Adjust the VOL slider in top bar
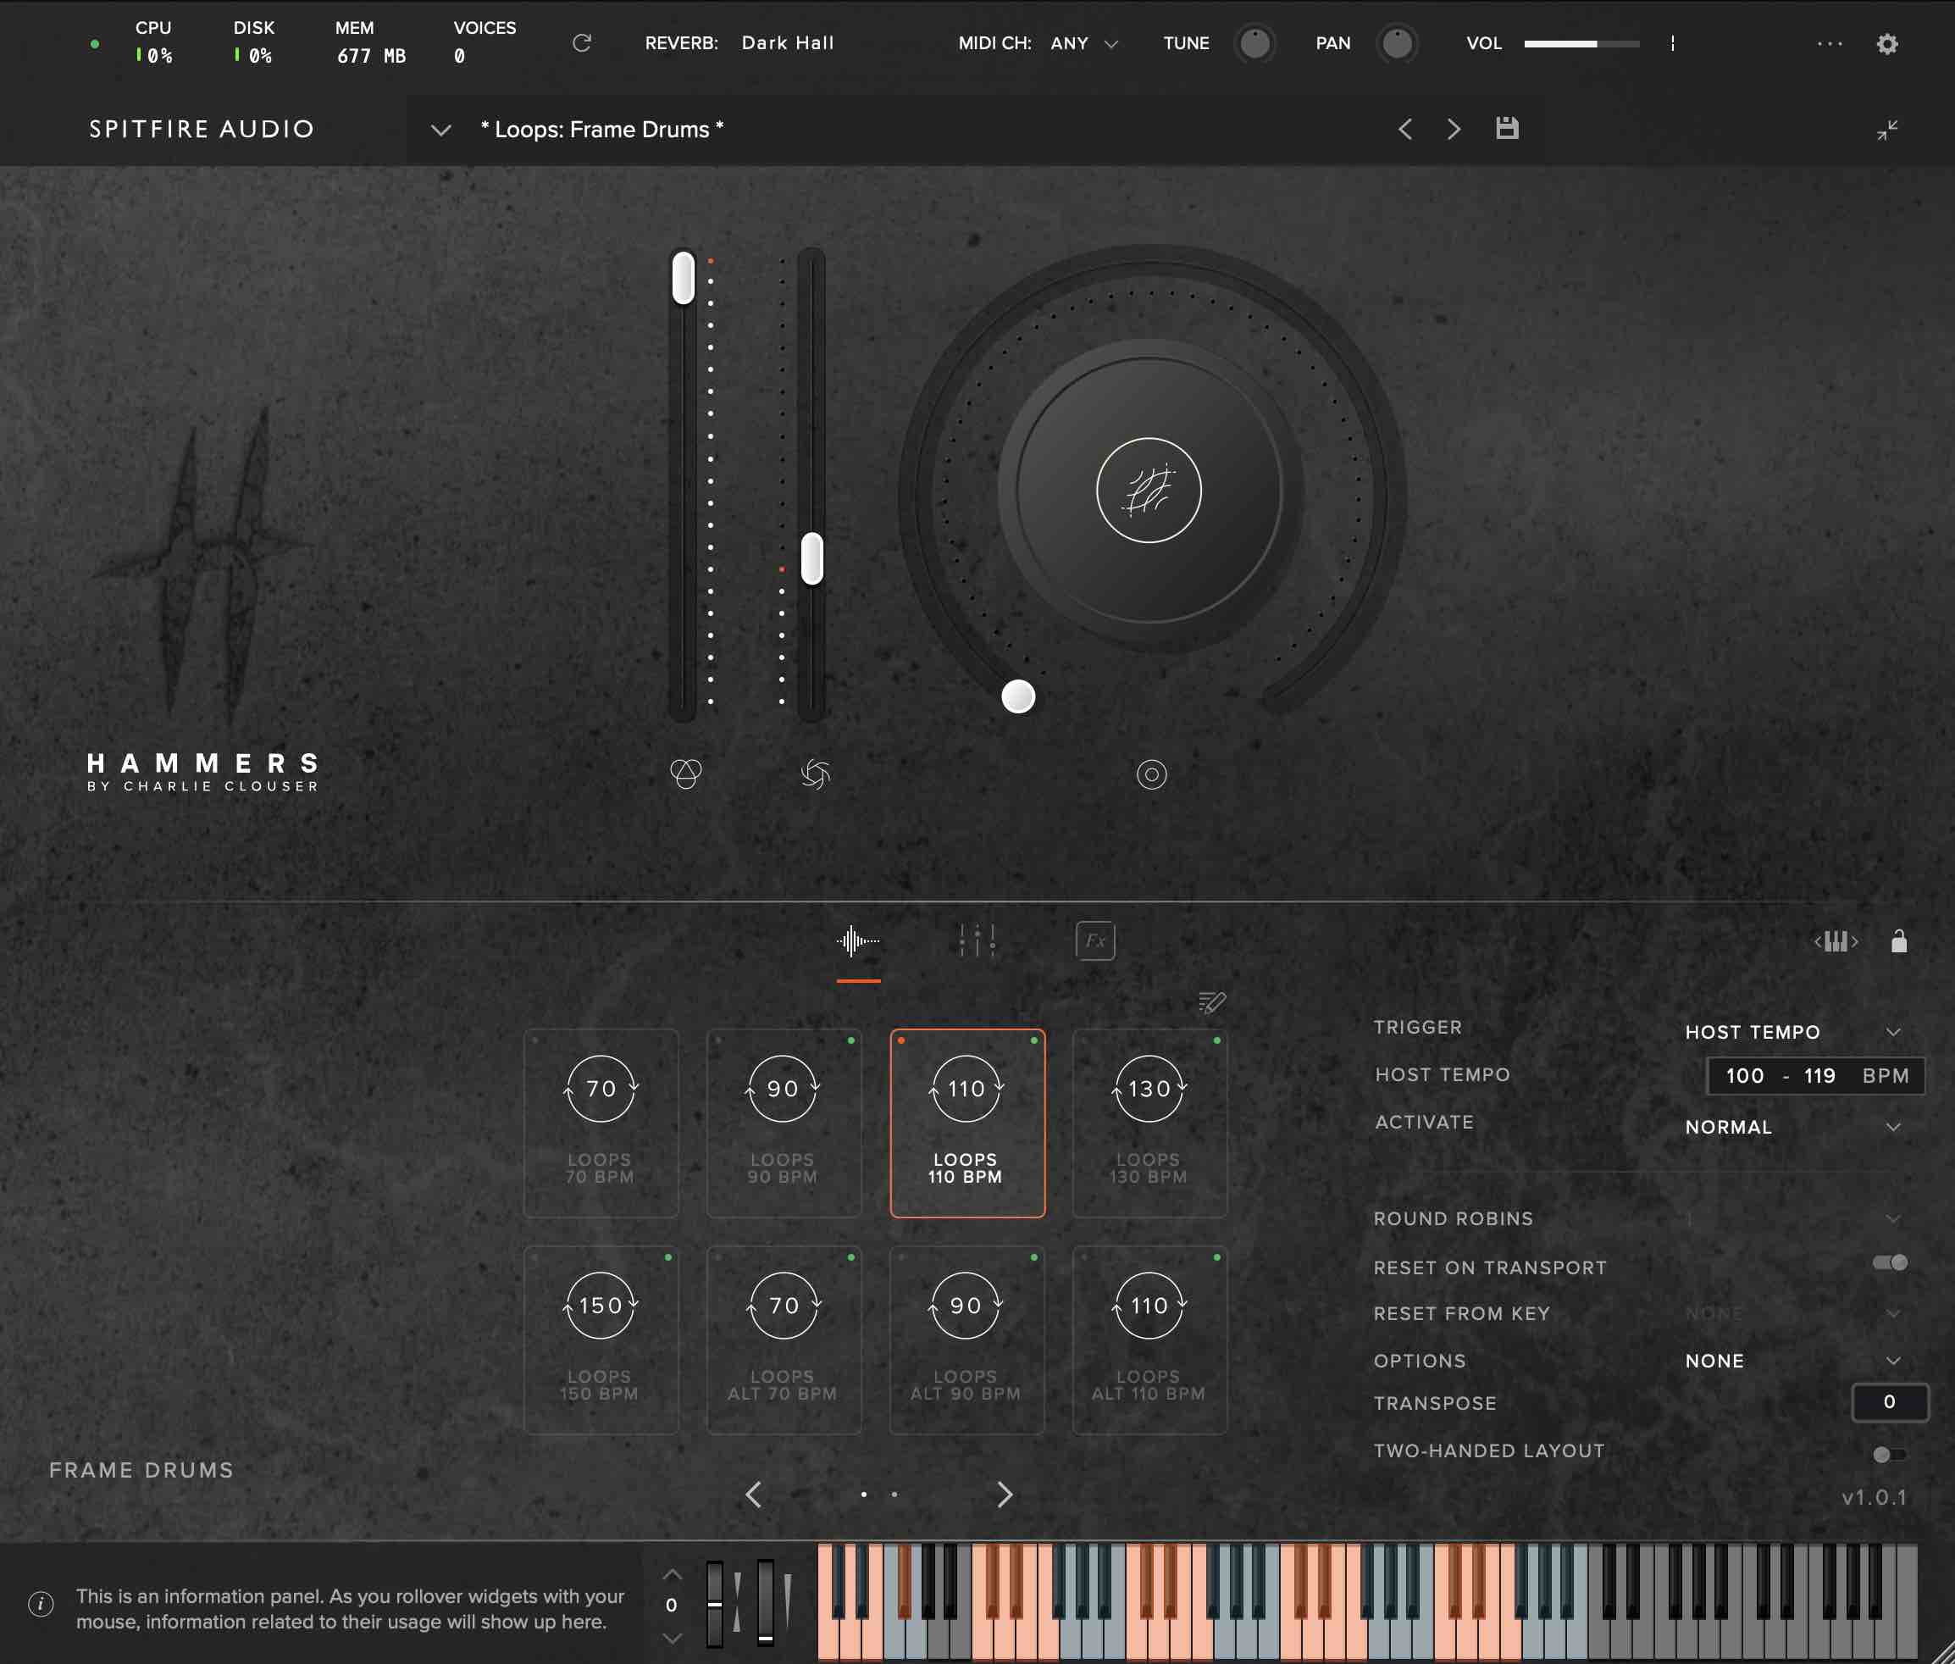The image size is (1955, 1664). (1581, 43)
